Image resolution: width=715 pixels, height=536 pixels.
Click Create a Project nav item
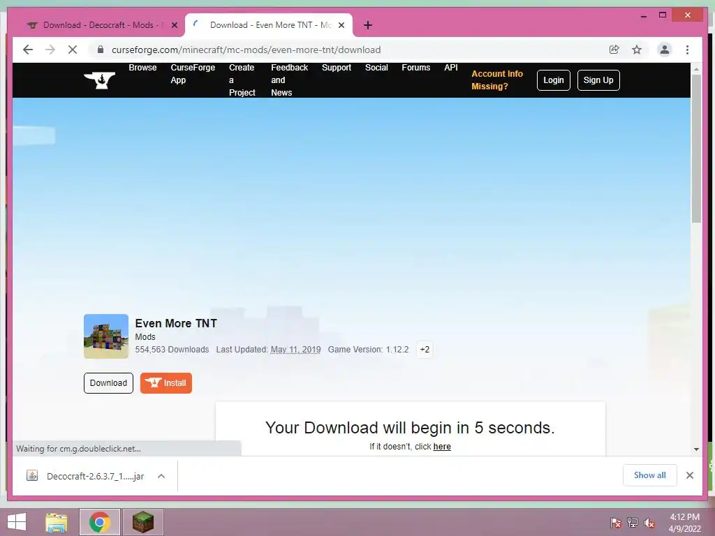pyautogui.click(x=242, y=80)
